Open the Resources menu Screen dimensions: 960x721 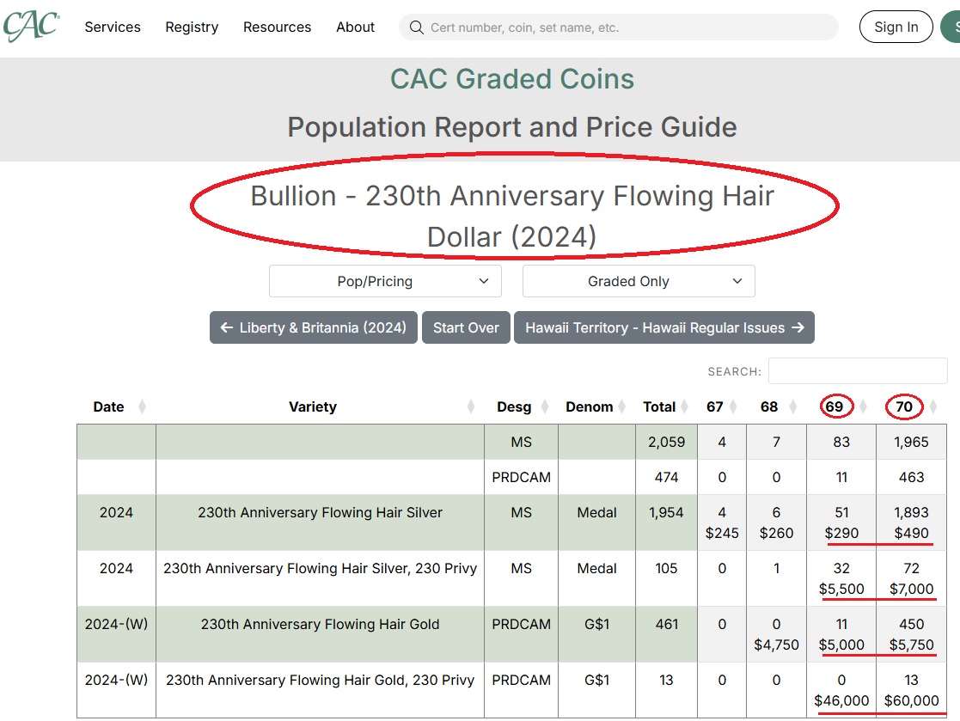[277, 27]
